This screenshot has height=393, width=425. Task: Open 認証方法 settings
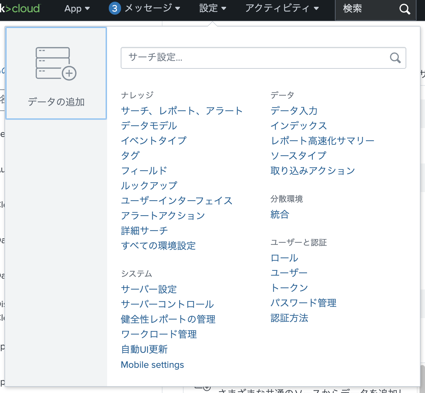(289, 318)
